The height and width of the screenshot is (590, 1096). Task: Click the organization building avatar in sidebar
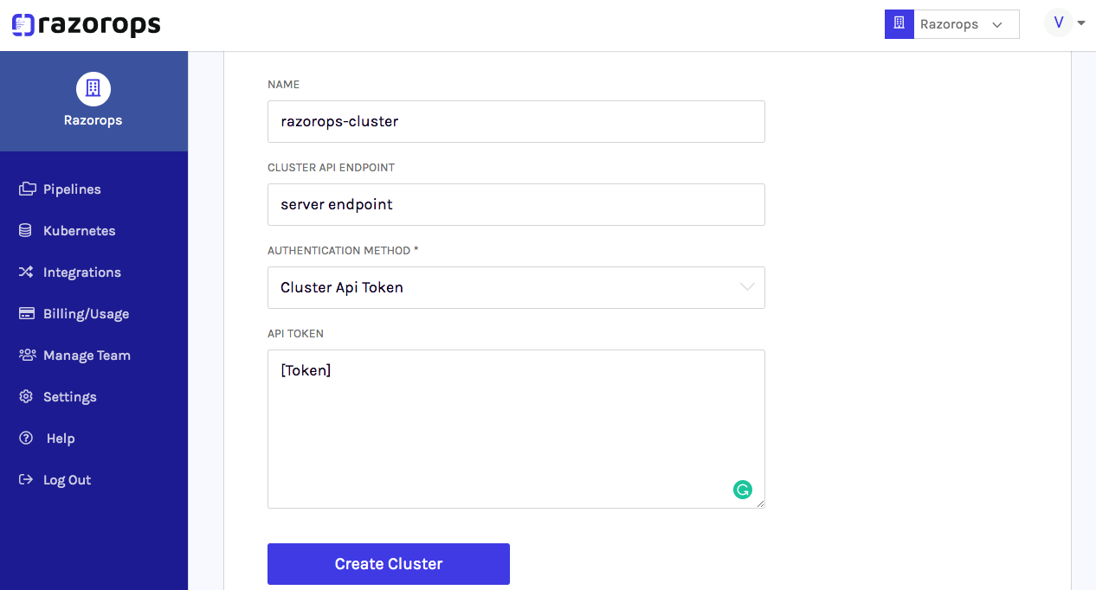[x=93, y=88]
